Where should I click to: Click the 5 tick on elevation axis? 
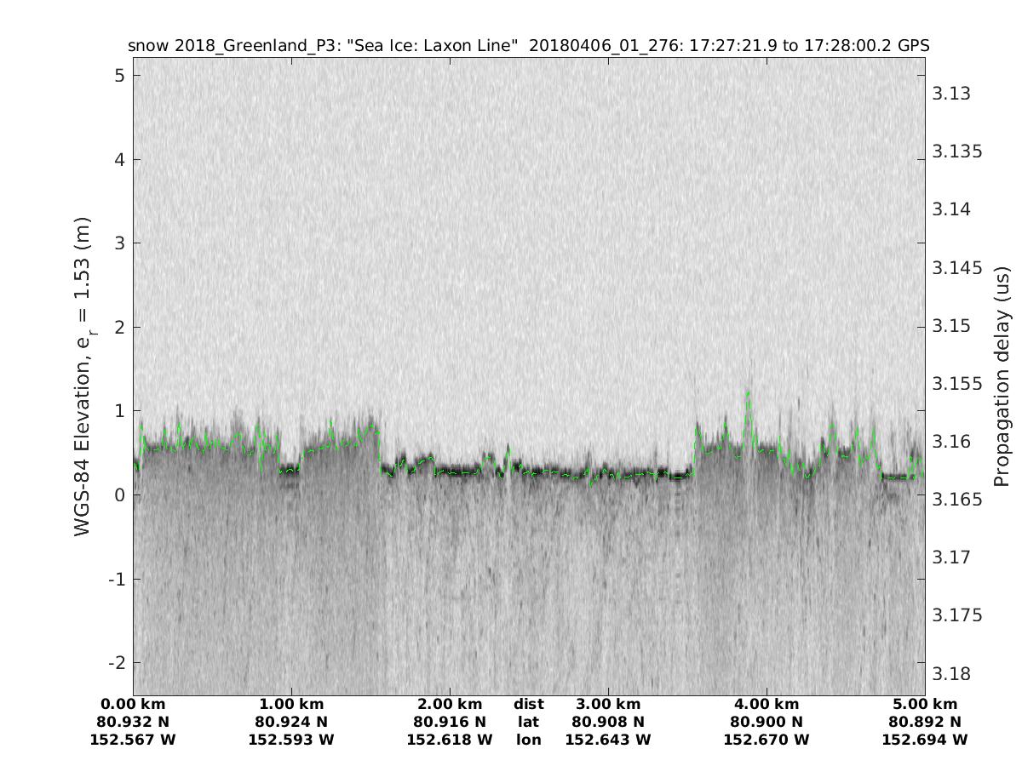[x=120, y=76]
